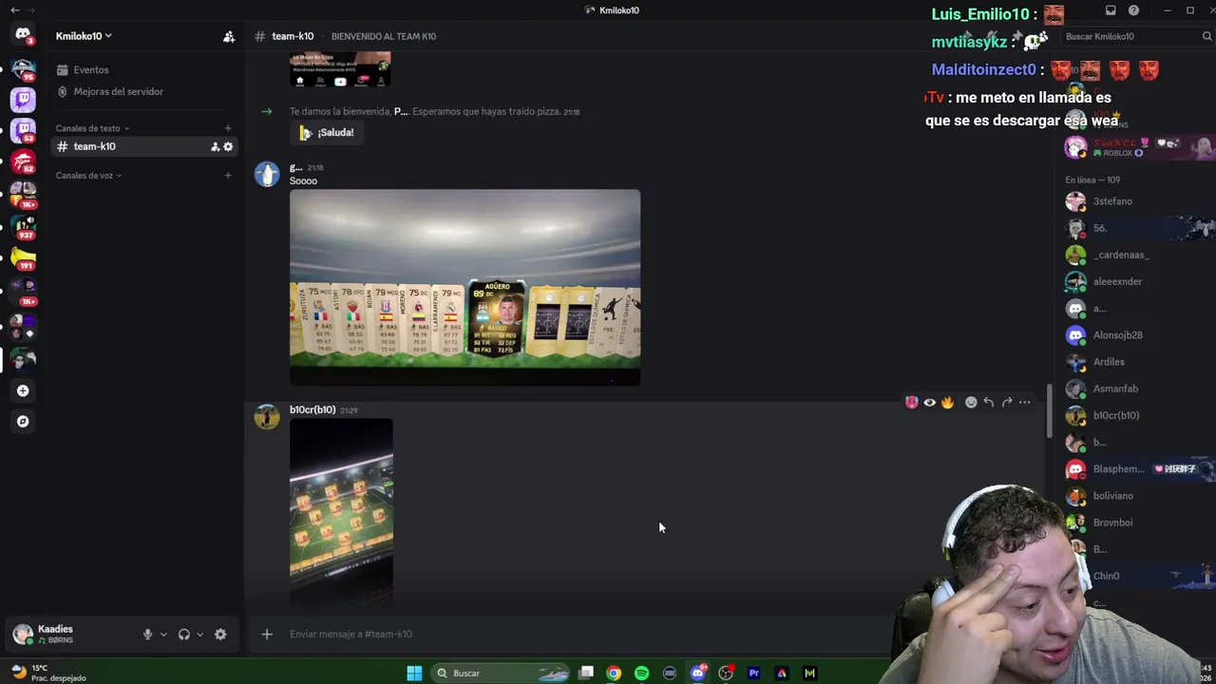The image size is (1216, 684).
Task: Create a new text channel
Action: click(x=228, y=128)
